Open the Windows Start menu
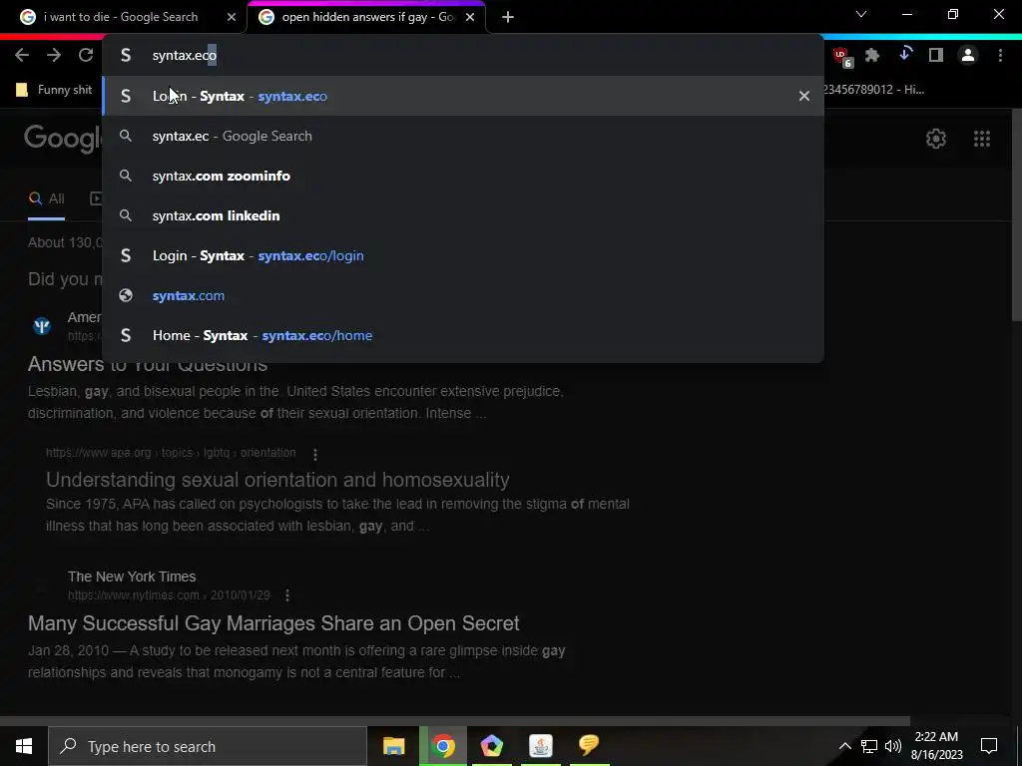The image size is (1022, 766). (x=24, y=746)
